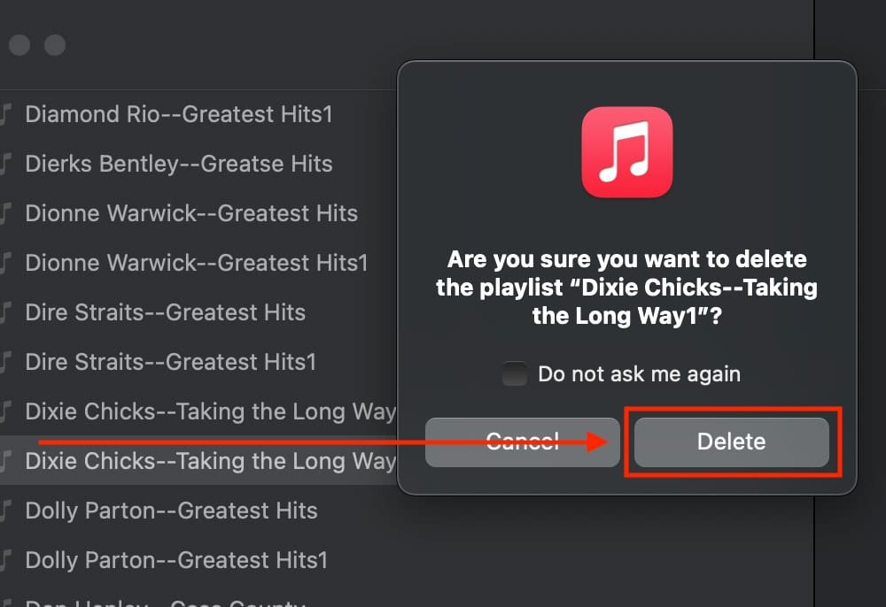
Task: Select Dolly Parton--Greatest Hits1 playlist
Action: point(176,561)
